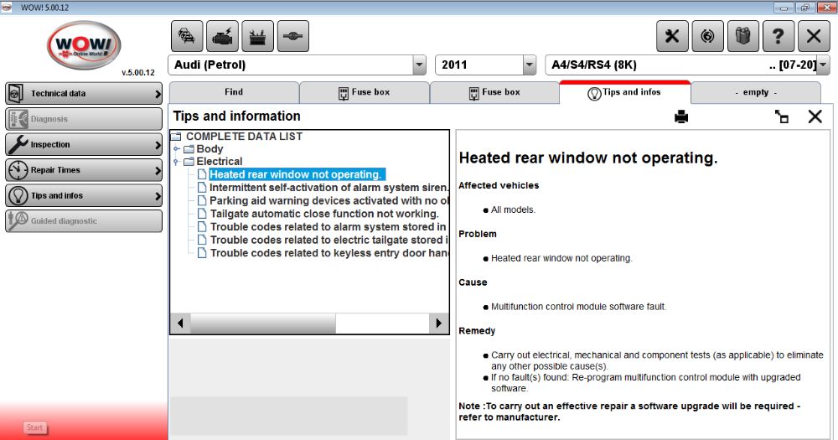The image size is (838, 440).
Task: Click the Repair Times clock icon
Action: (x=18, y=170)
